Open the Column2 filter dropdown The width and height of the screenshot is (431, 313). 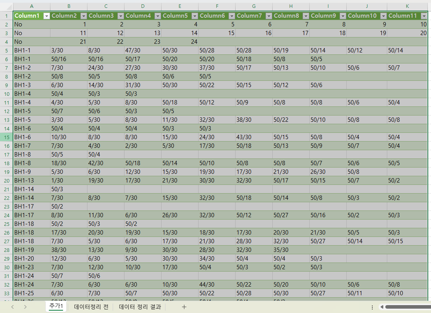coord(84,16)
